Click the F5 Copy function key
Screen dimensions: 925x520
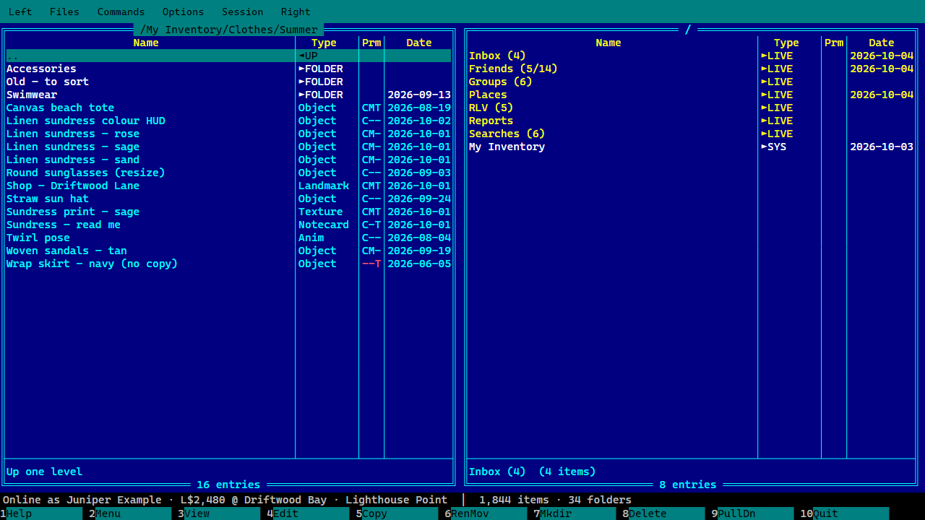(394, 513)
